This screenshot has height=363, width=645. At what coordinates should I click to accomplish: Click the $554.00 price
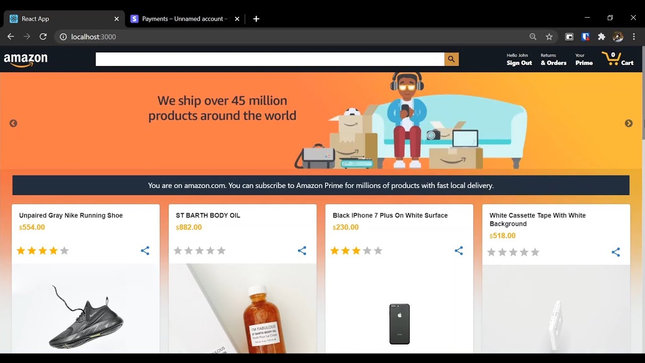tap(32, 227)
